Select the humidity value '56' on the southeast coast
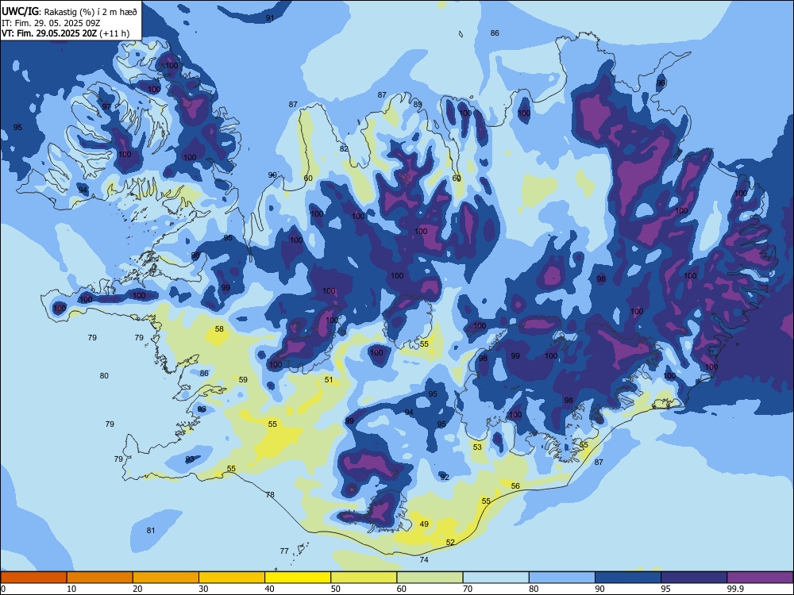 point(515,486)
